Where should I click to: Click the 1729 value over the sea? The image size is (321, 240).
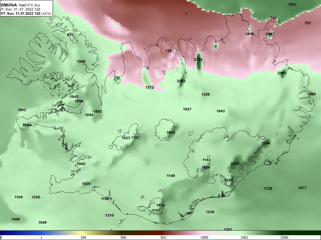click(x=268, y=188)
